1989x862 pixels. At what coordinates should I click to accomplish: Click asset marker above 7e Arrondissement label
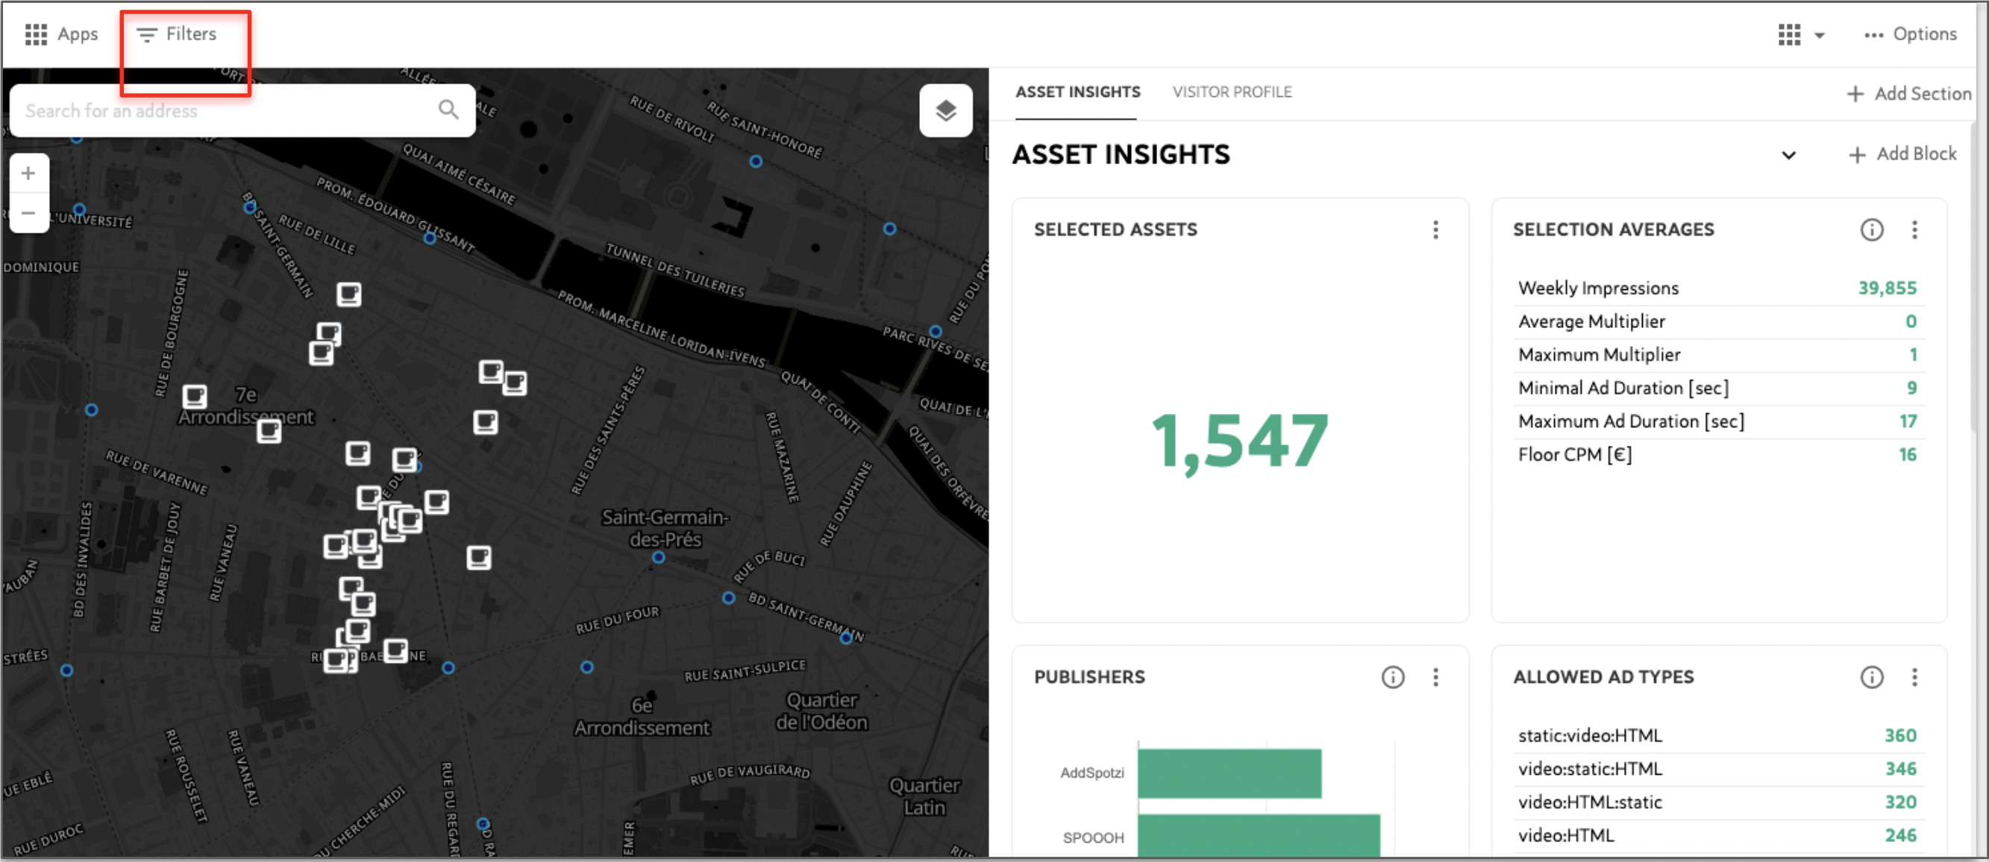[x=195, y=397]
